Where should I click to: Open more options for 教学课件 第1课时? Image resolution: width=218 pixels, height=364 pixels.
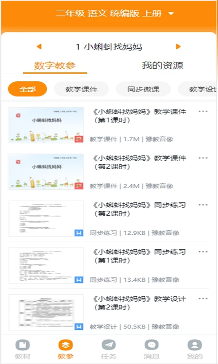203,111
